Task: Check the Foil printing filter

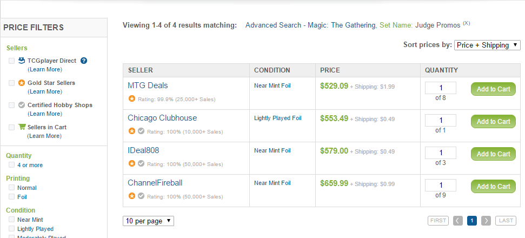Action: 12,197
